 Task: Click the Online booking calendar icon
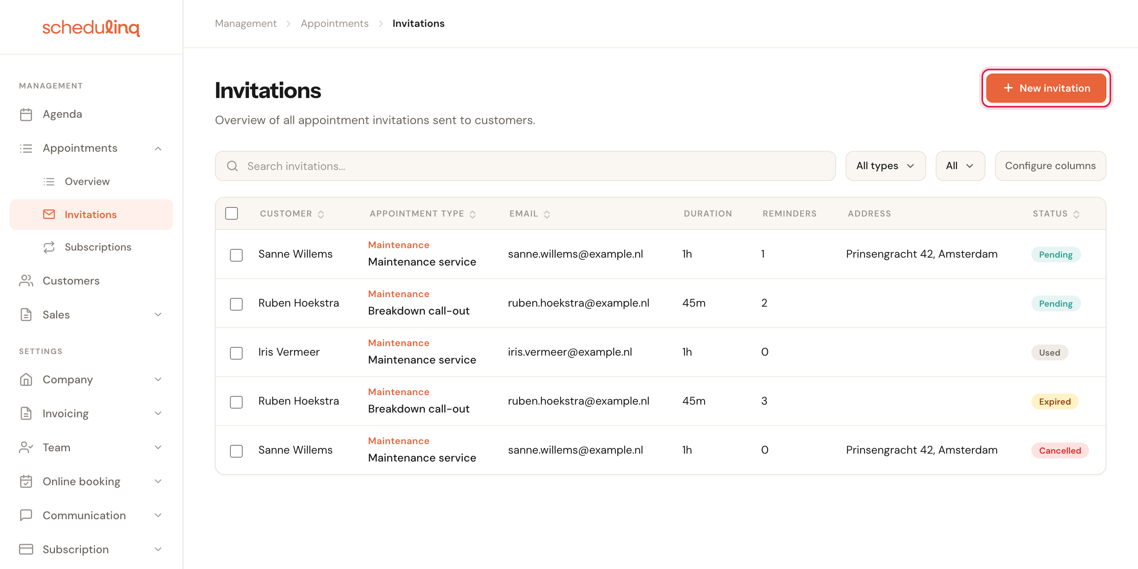coord(26,482)
